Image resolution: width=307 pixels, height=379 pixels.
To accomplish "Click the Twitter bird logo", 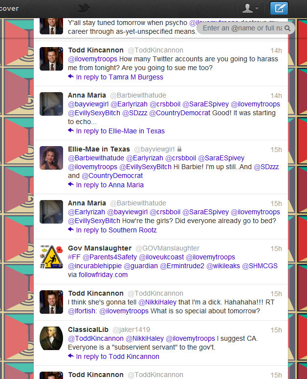I will pyautogui.click(x=84, y=8).
